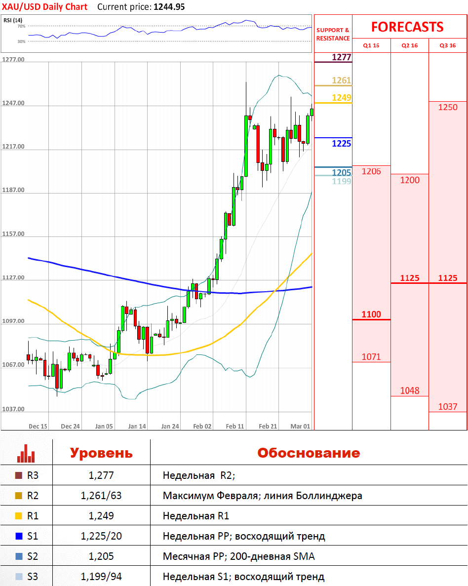
Task: Click the Уровень column header
Action: coord(101,453)
